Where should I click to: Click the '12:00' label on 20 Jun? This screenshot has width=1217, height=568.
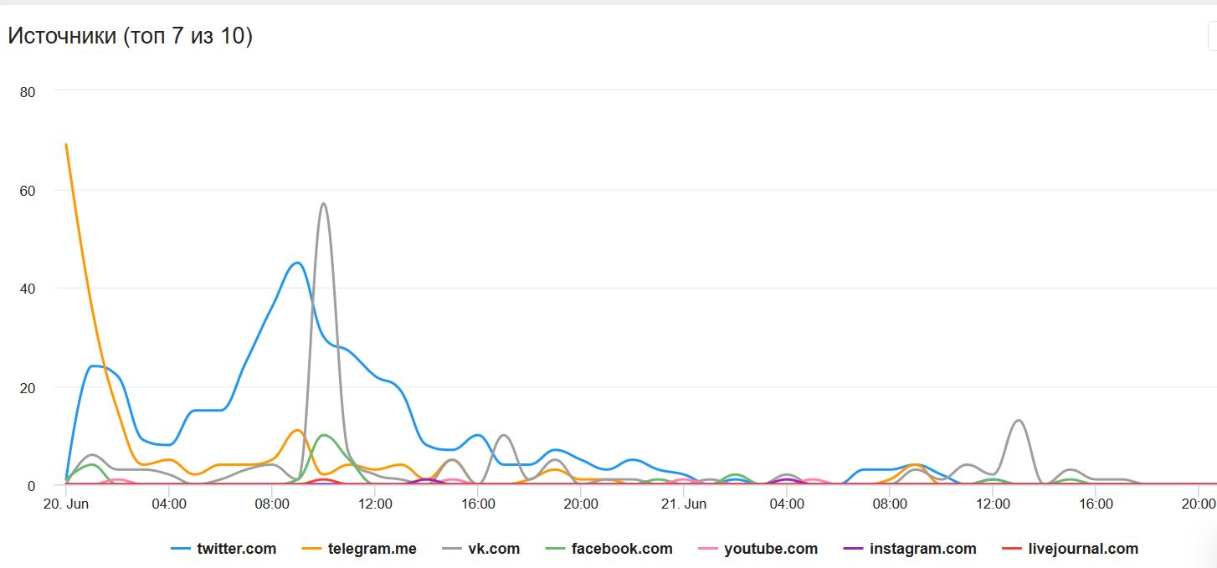coord(375,504)
